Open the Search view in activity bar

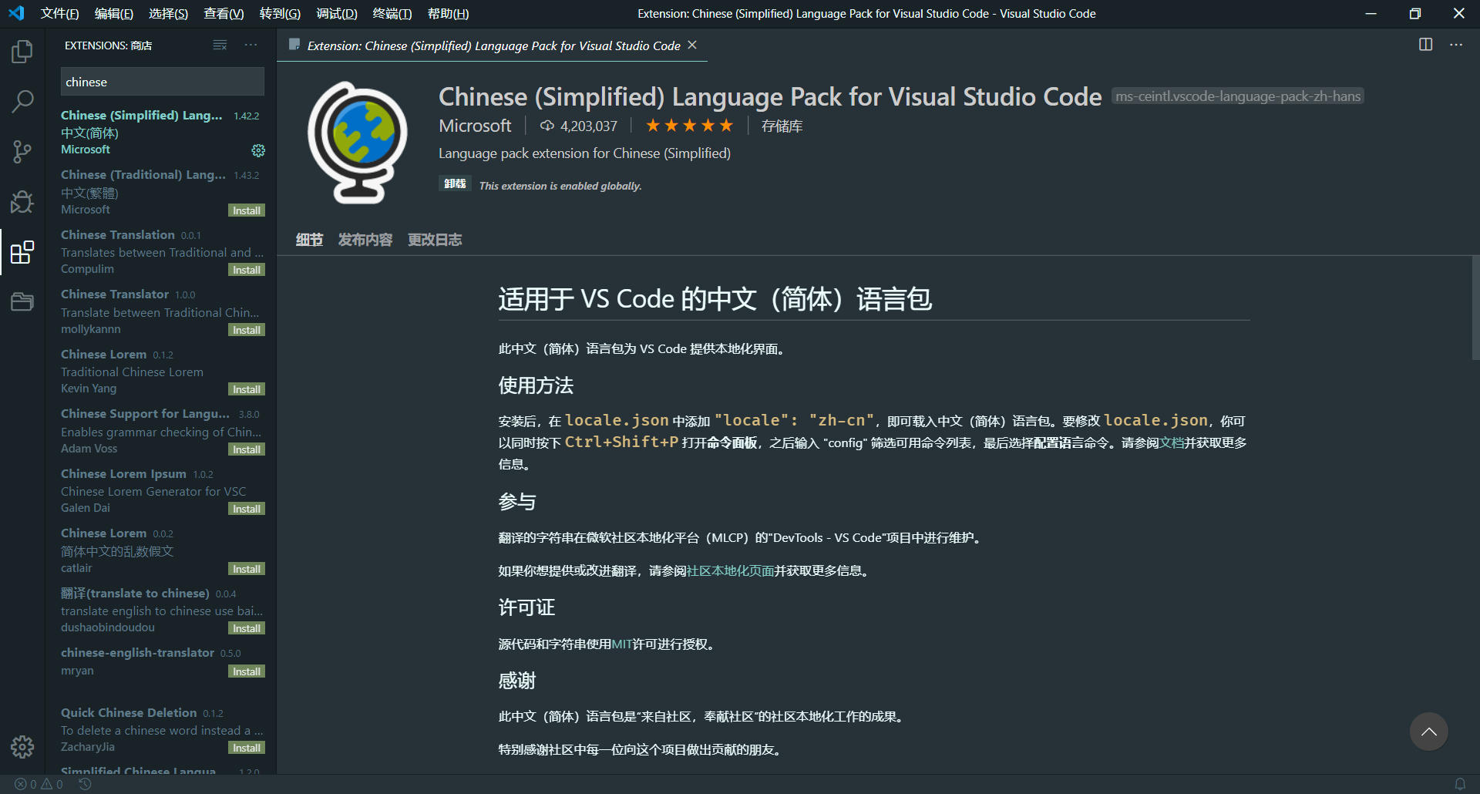[22, 101]
